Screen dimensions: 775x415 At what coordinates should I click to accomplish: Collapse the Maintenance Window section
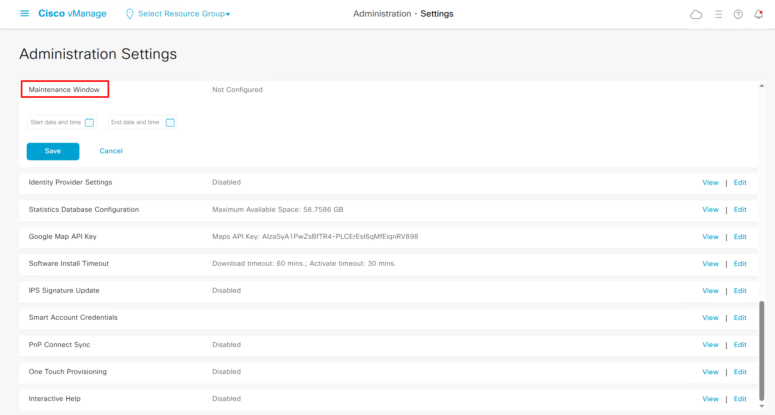64,89
